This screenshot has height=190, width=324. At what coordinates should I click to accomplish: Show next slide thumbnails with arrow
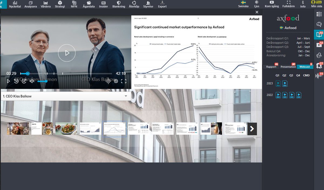252,129
